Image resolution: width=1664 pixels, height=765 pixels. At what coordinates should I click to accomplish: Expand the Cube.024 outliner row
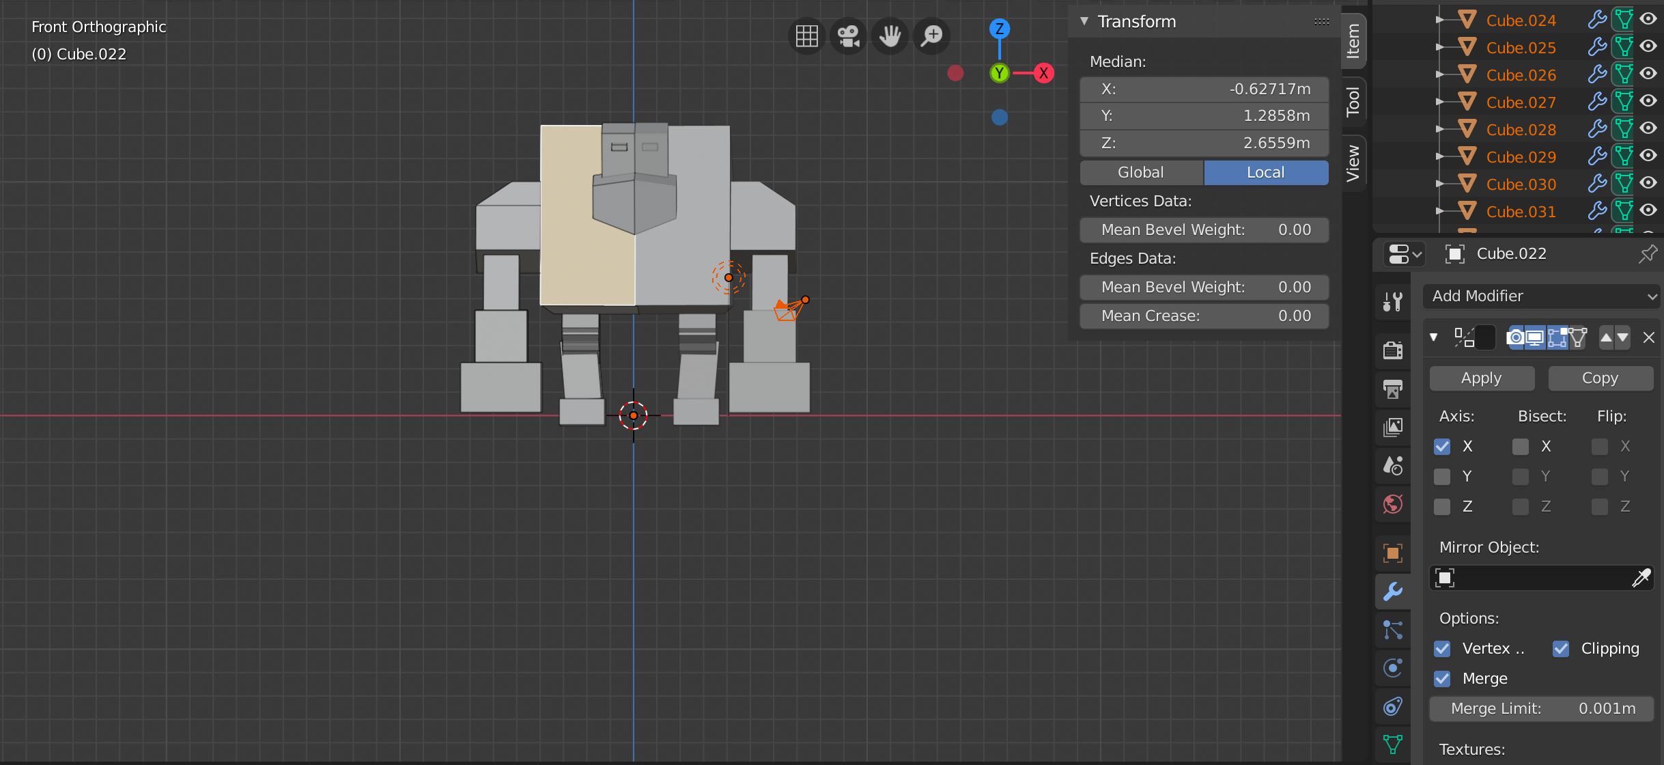point(1439,20)
